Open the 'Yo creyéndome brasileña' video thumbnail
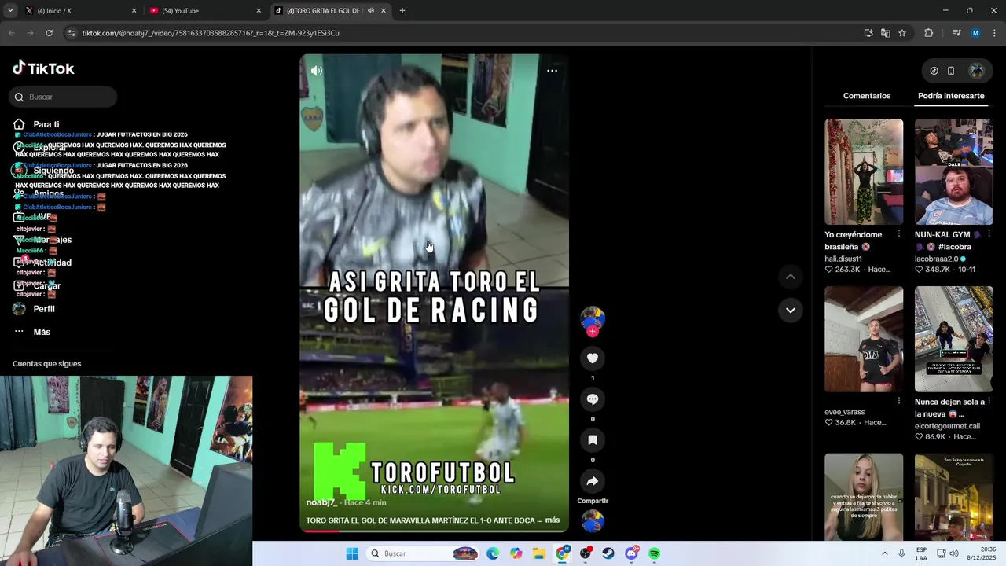 coord(864,171)
